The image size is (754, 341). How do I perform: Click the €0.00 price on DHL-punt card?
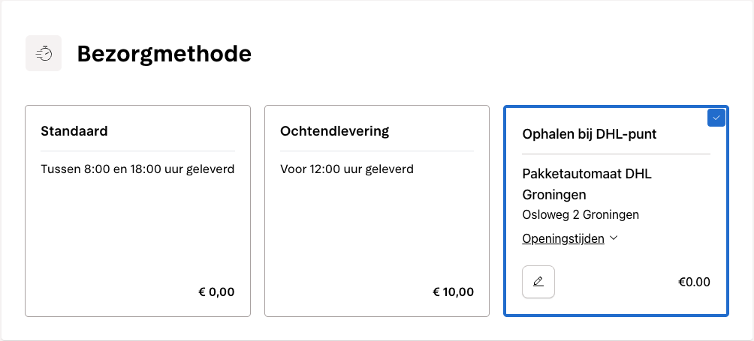pyautogui.click(x=694, y=282)
